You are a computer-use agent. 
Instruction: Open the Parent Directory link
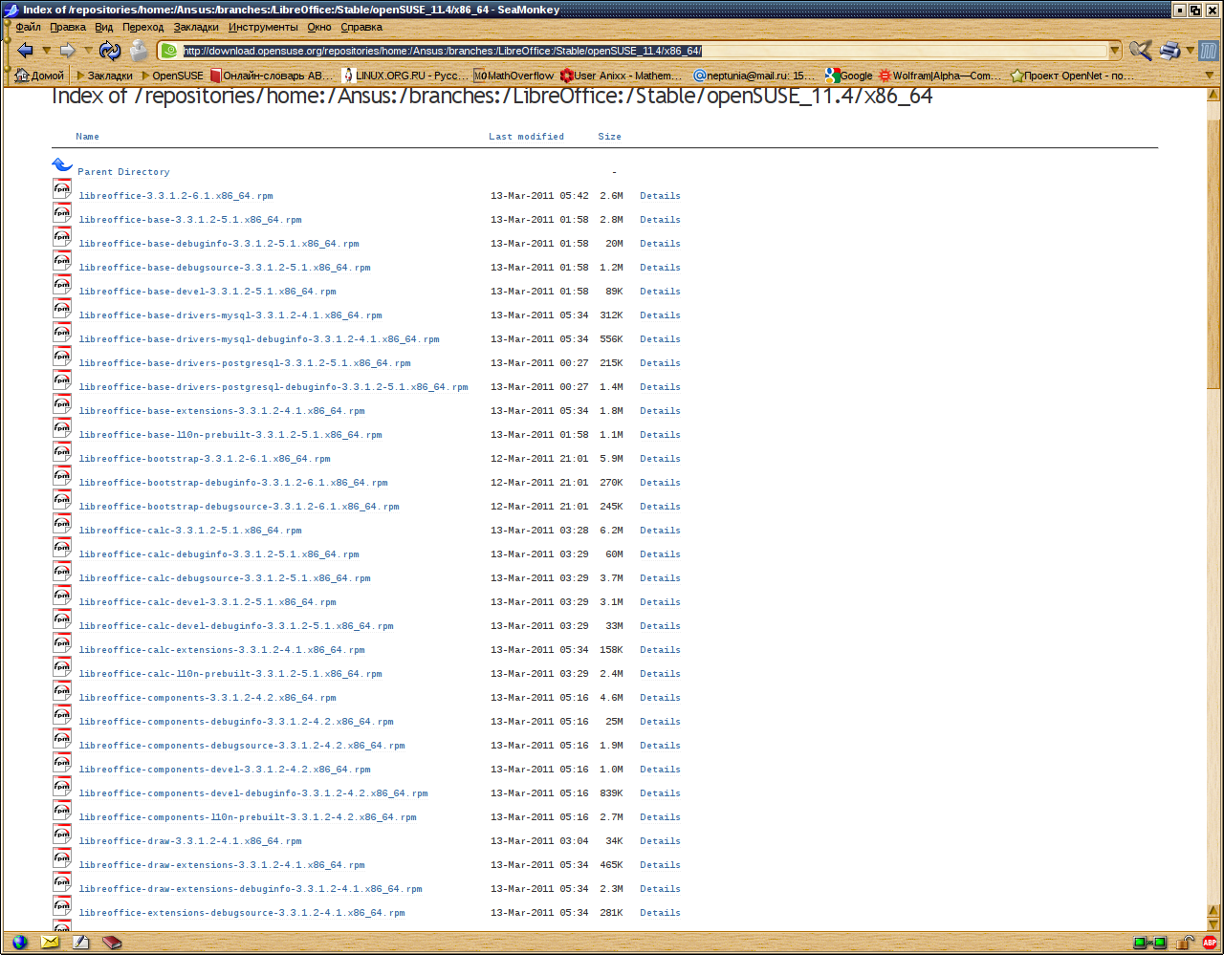pyautogui.click(x=124, y=172)
